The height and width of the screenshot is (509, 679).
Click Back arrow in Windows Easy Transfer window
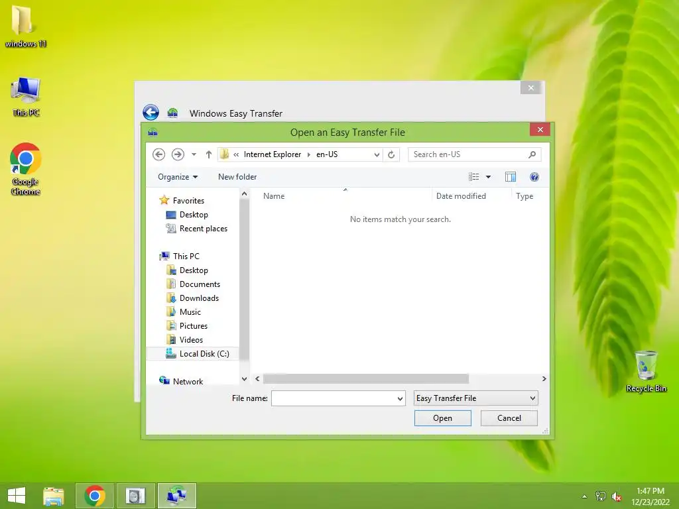pyautogui.click(x=151, y=113)
